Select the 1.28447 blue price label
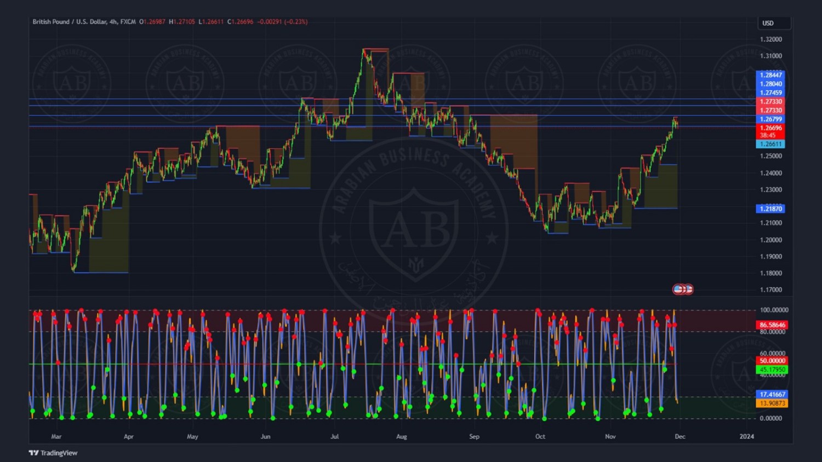822x462 pixels. (770, 75)
